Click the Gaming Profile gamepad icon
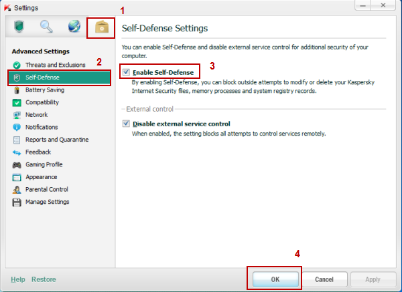 pyautogui.click(x=17, y=165)
